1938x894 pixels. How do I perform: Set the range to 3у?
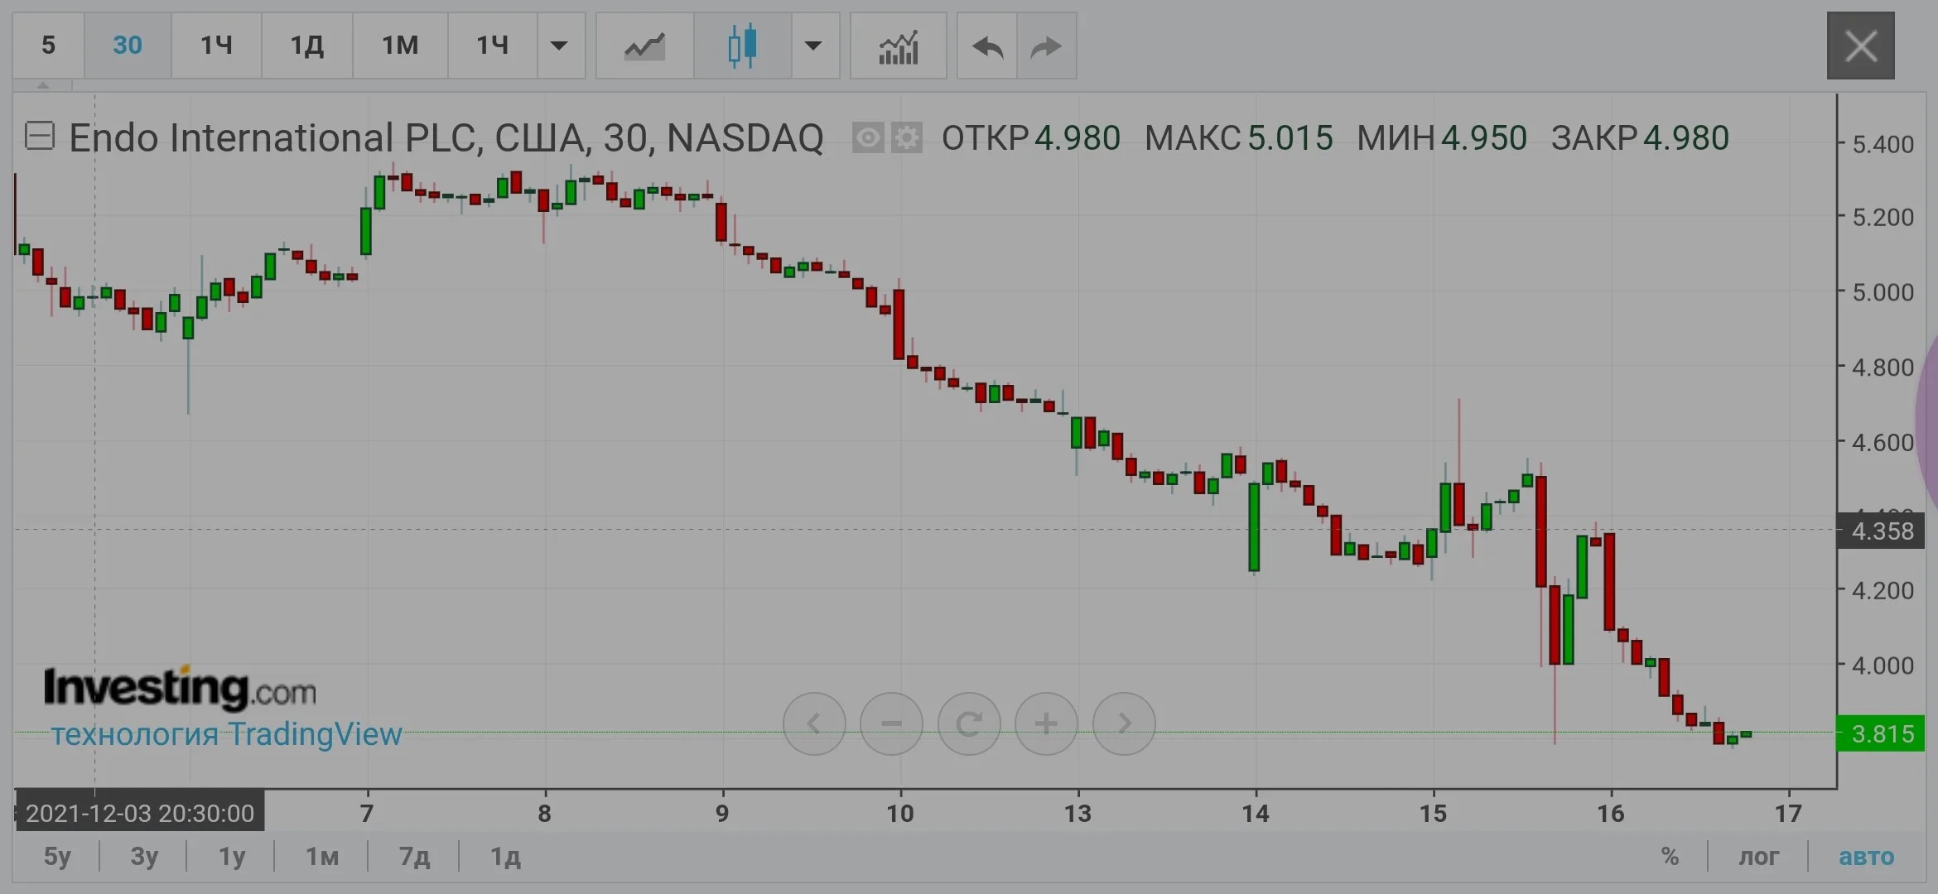144,856
